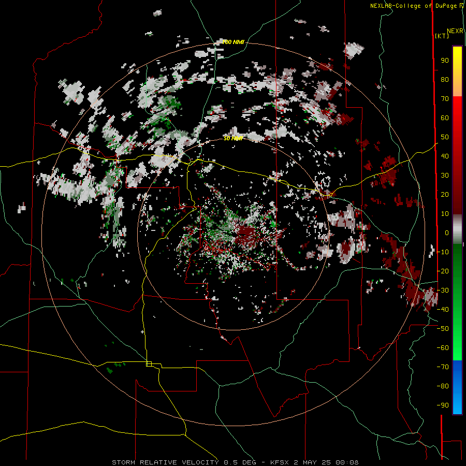Click the -10 value on the velocity scale
Viewport: 466px width, 466px height.
coord(443,252)
